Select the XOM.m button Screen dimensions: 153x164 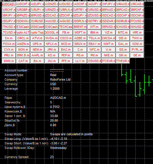137,44
